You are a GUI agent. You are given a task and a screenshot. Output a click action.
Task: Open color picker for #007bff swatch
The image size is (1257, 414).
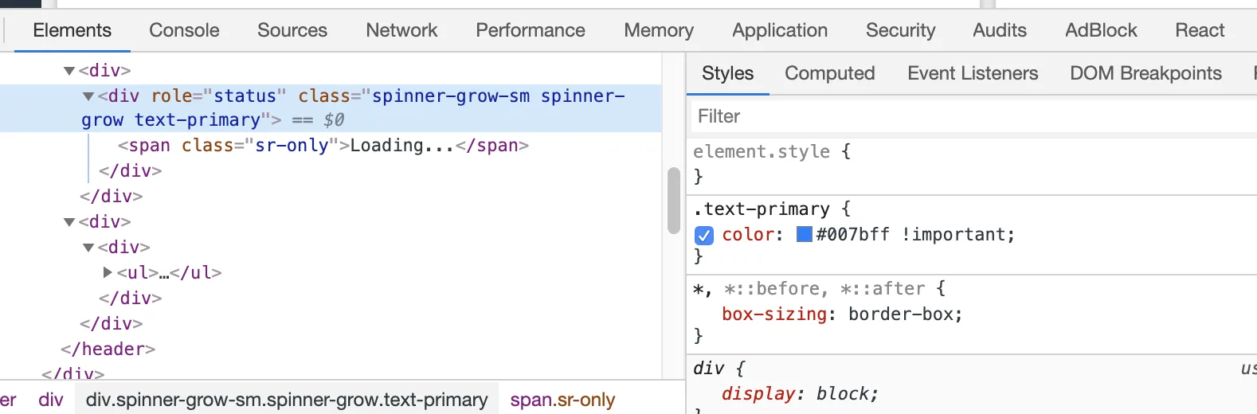coord(805,234)
